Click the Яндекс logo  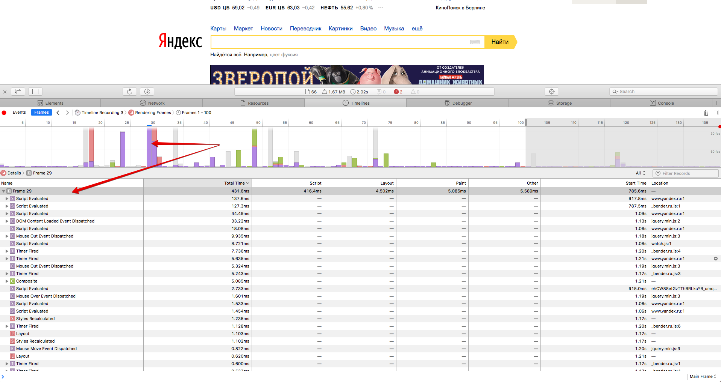coord(180,41)
